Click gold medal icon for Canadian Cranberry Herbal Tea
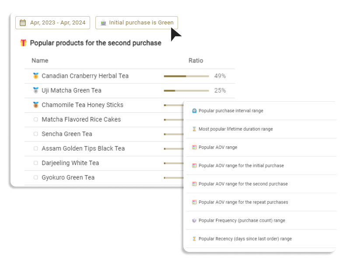 tap(36, 76)
